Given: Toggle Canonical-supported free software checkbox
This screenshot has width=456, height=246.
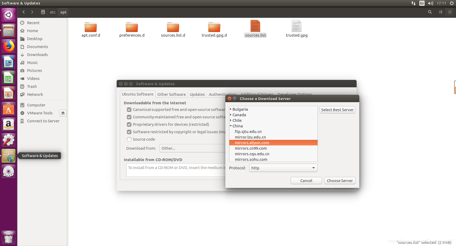Looking at the screenshot, I should [x=129, y=110].
